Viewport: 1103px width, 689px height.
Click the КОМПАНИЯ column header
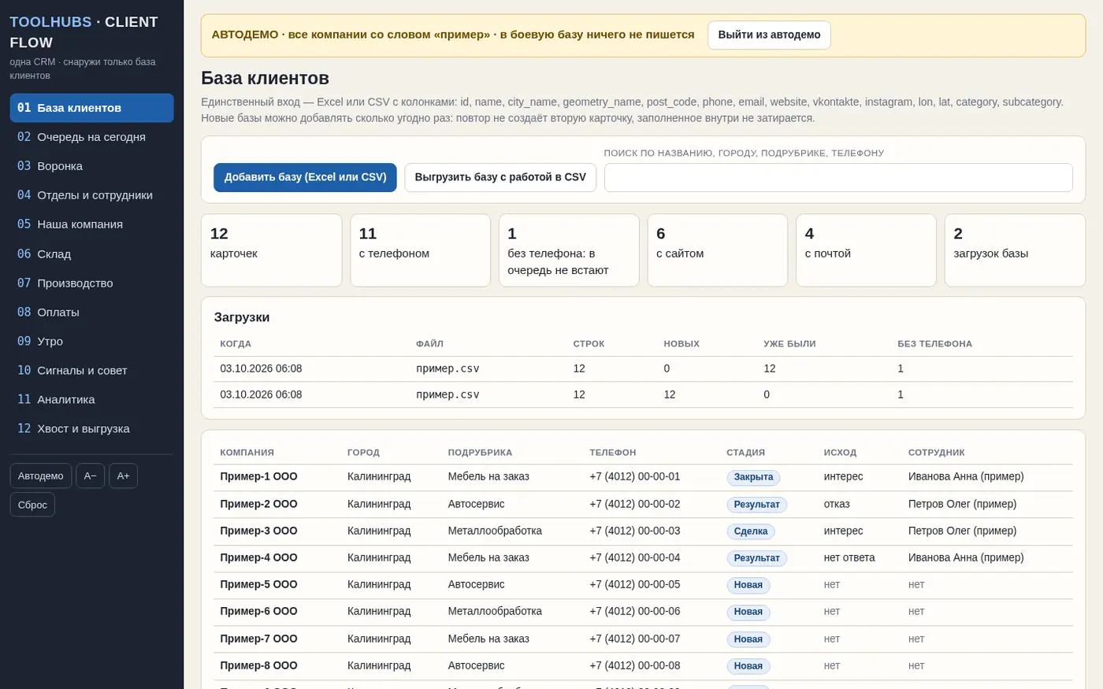pos(247,453)
